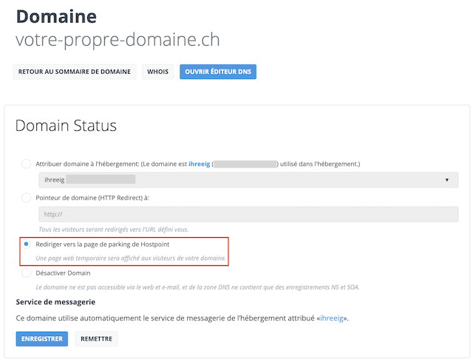The height and width of the screenshot is (362, 473).
Task: Open ihreeig link in Service de messagerie
Action: coord(332,318)
